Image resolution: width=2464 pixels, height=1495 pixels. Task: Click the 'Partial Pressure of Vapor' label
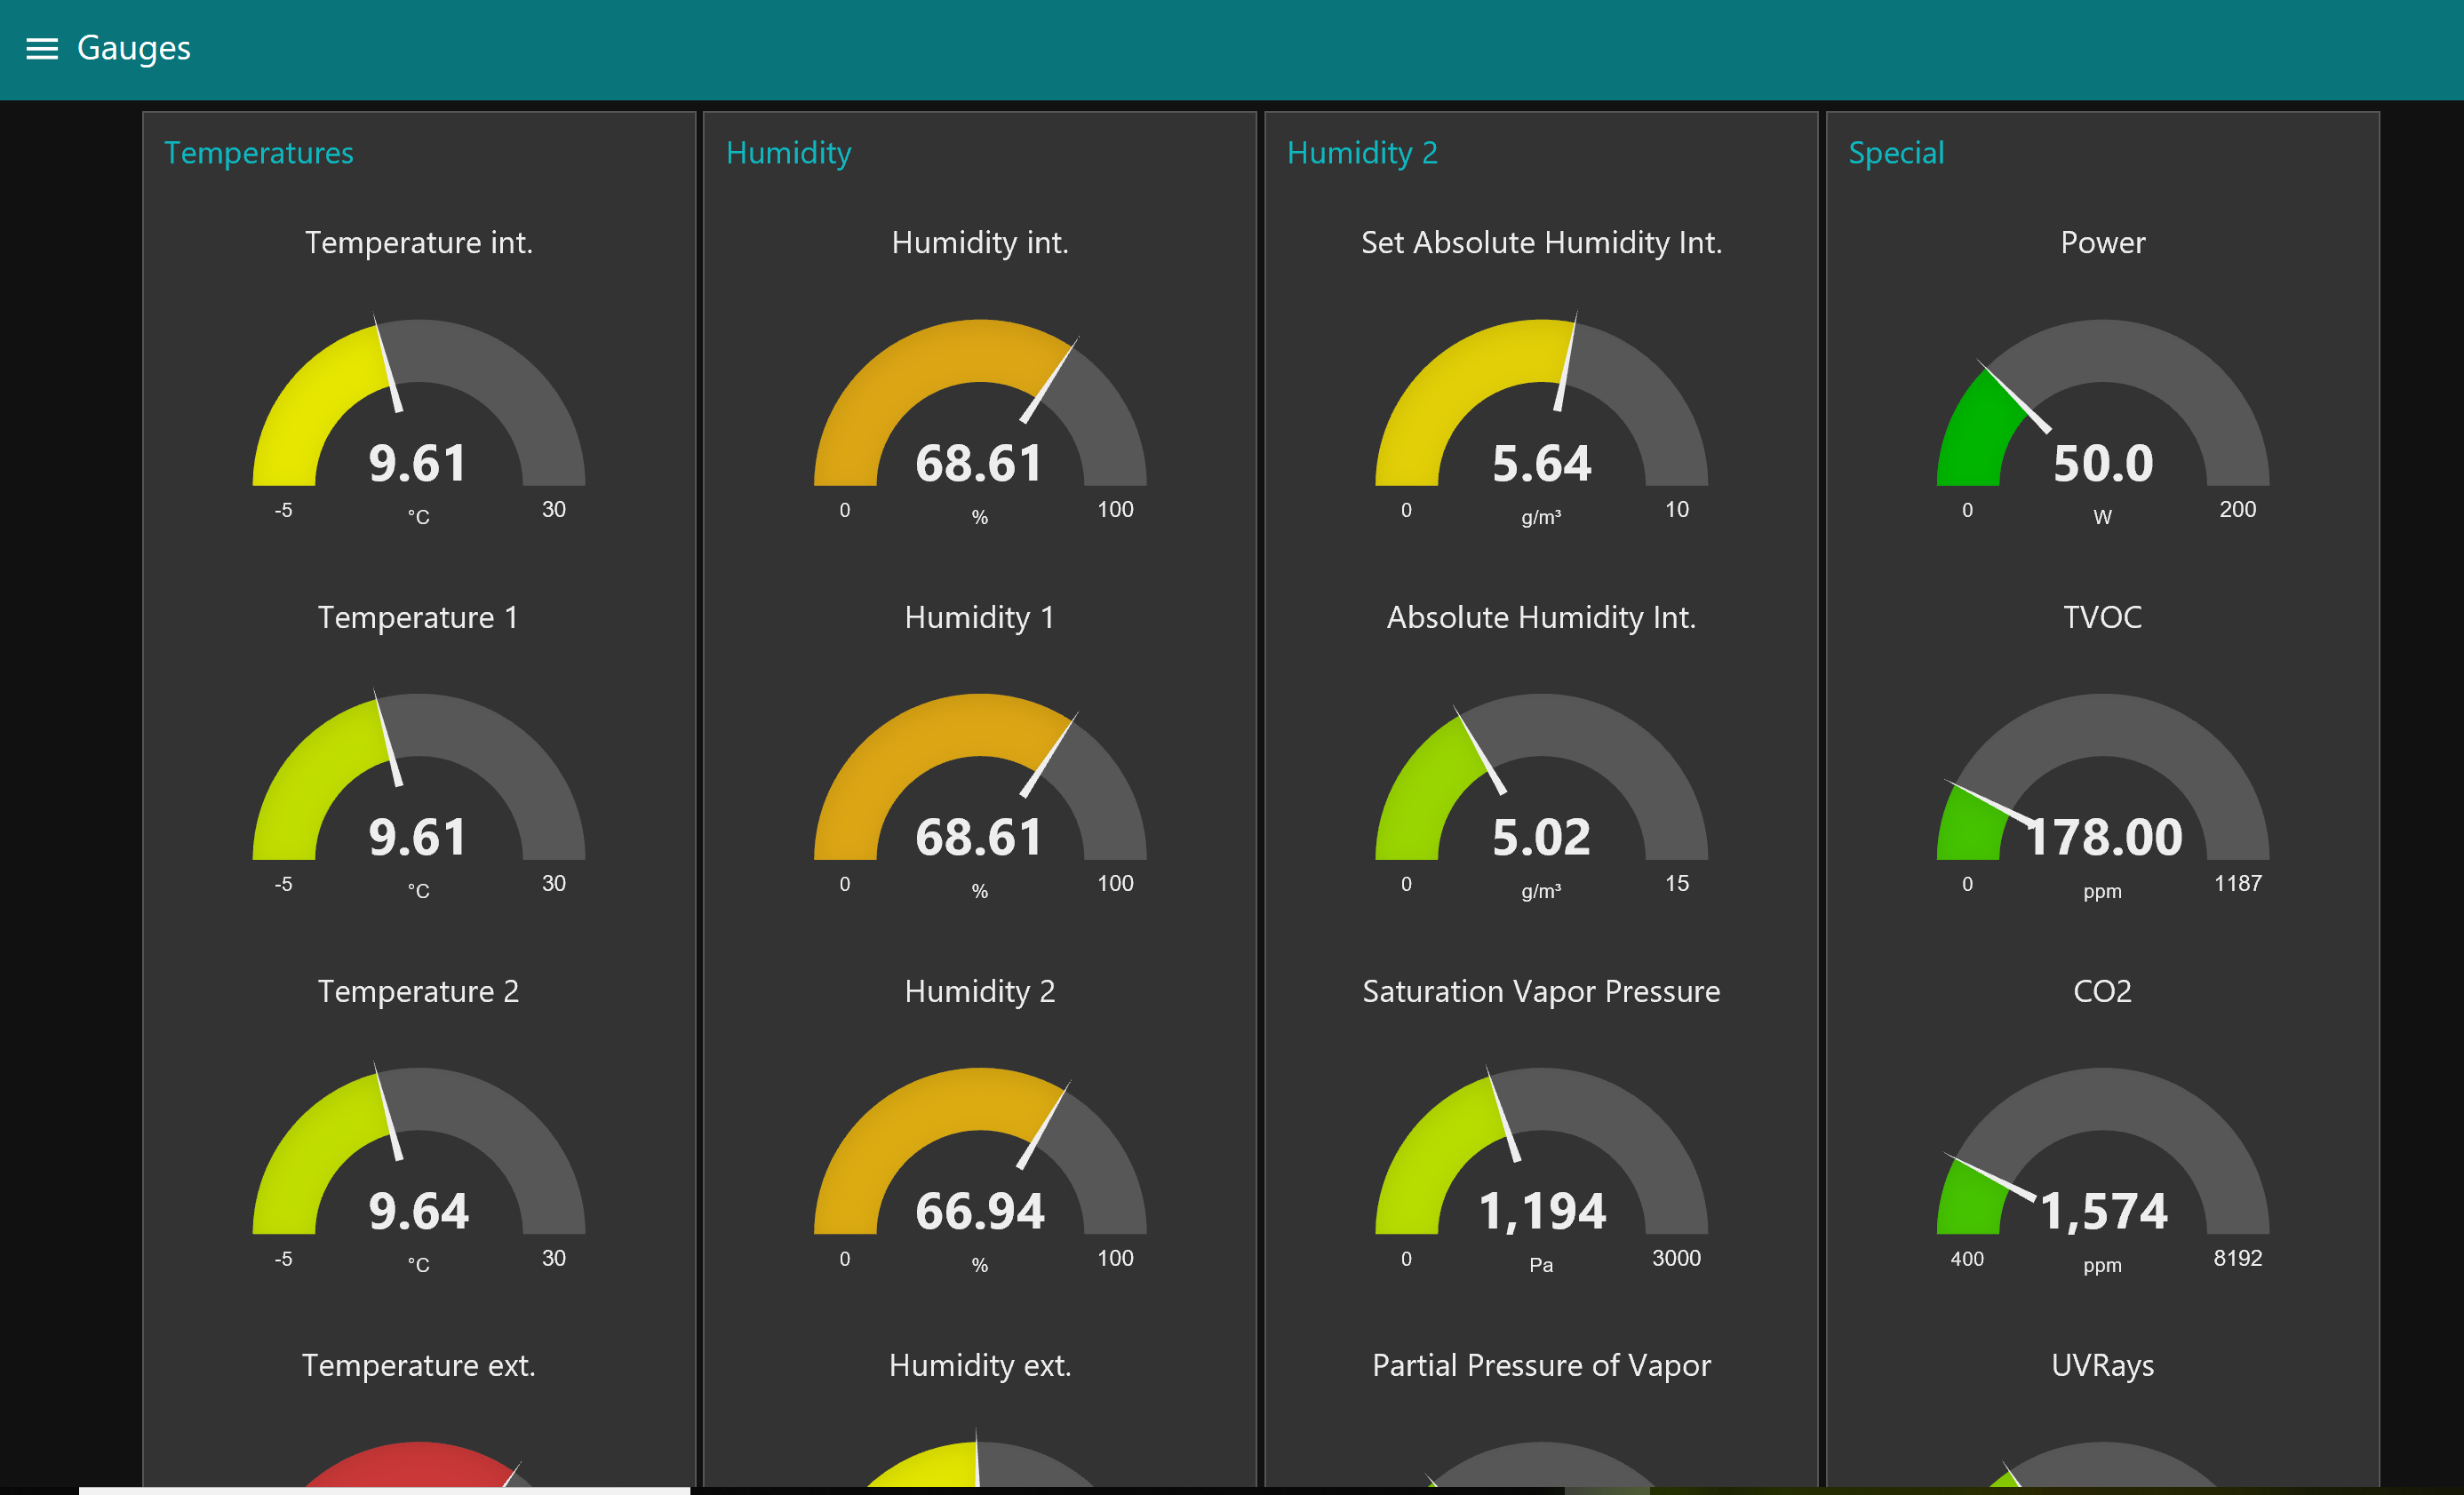1542,1366
